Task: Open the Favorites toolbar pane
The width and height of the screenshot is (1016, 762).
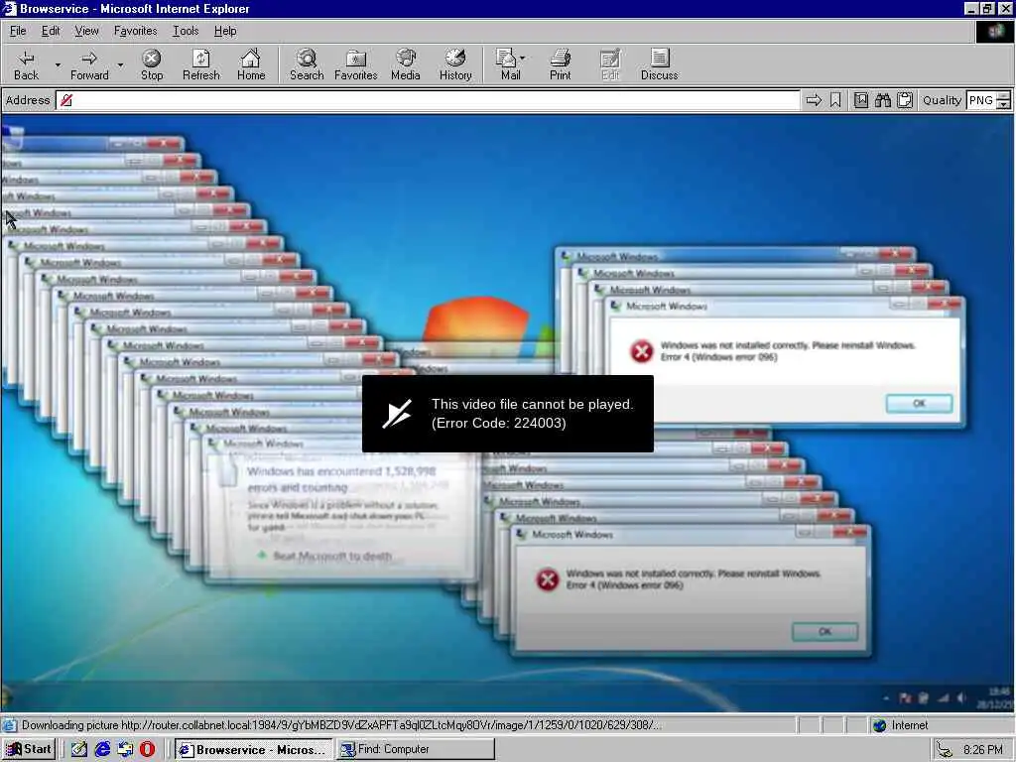Action: (x=356, y=64)
